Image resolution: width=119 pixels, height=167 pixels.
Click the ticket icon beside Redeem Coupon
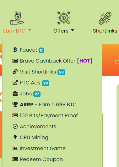(x=15, y=159)
